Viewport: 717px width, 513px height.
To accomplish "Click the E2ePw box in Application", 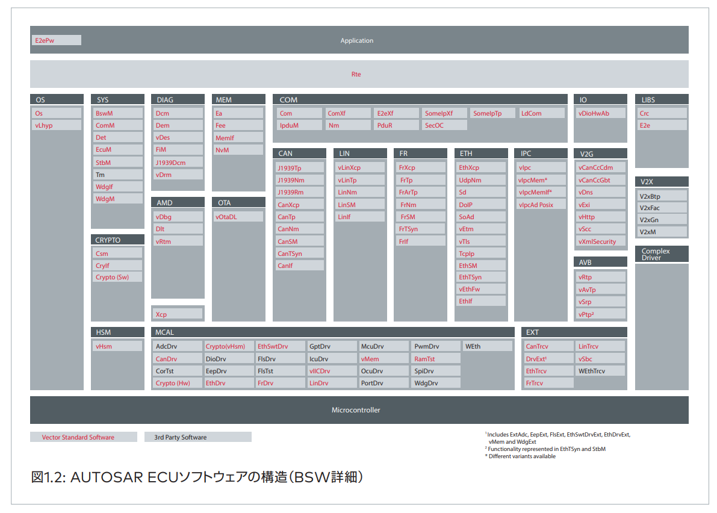I will [56, 40].
